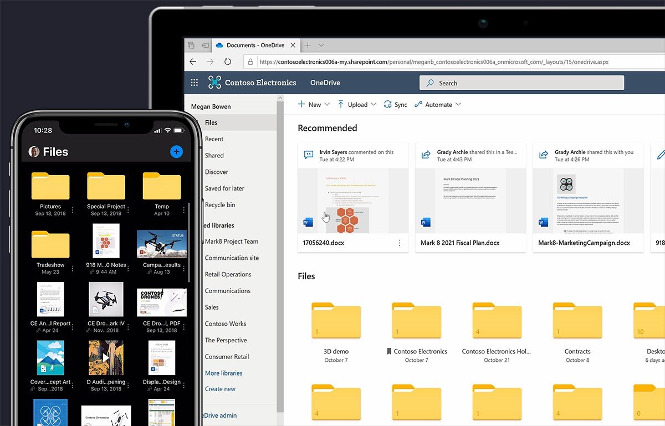Open Mark 8 2021 Fiscal Plan thumbnail

[470, 201]
